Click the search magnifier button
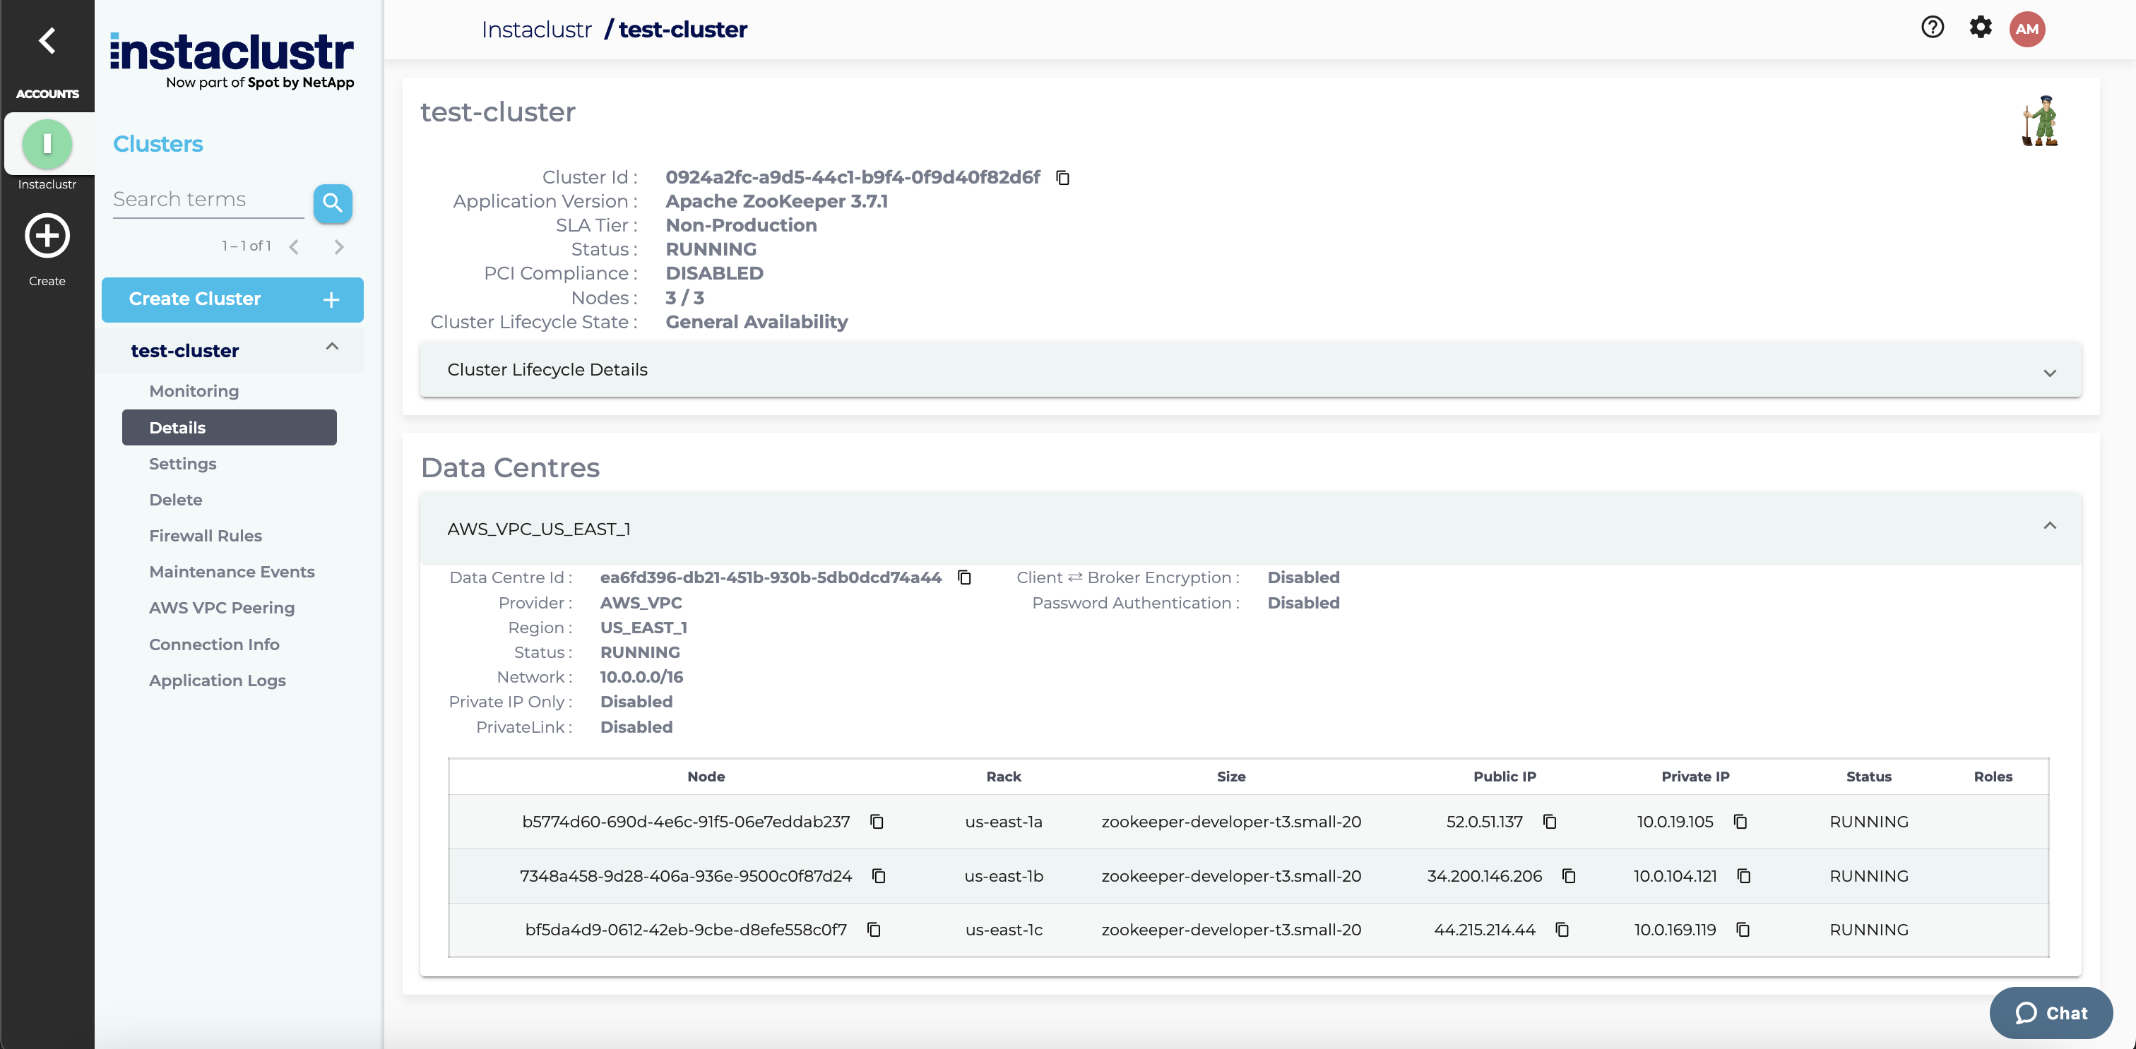The height and width of the screenshot is (1049, 2136). coord(333,202)
